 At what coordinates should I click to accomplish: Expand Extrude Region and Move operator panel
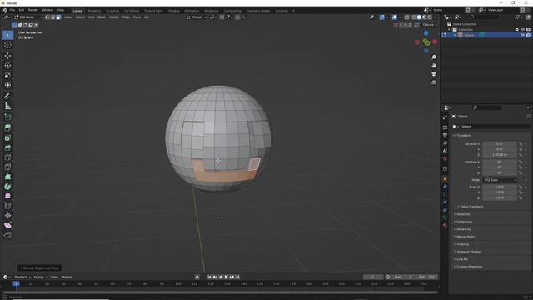pyautogui.click(x=40, y=268)
